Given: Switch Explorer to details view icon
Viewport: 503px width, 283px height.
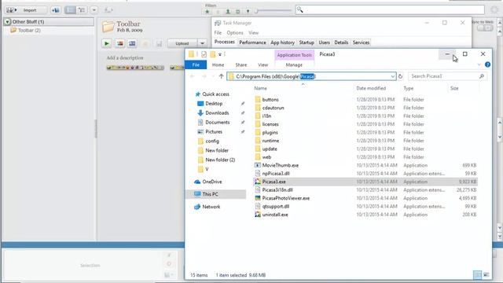Looking at the screenshot, I should click(x=477, y=274).
